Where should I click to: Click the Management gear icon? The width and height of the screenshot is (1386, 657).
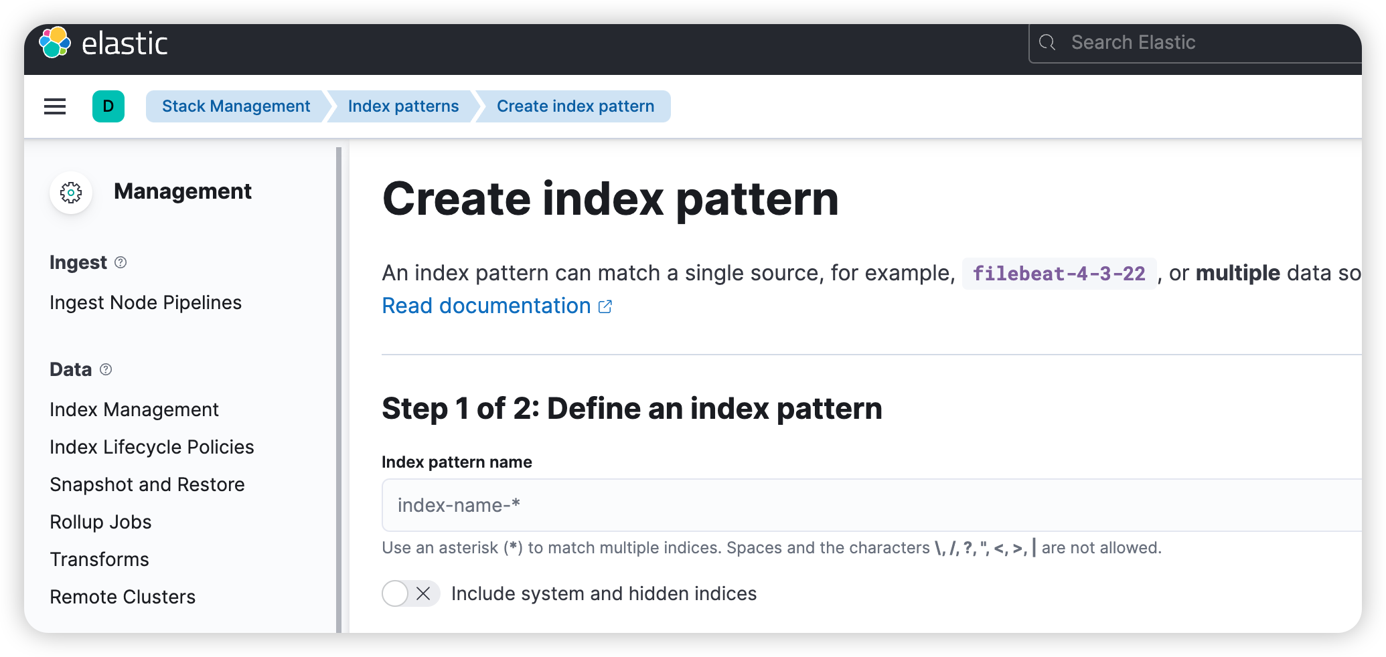[x=71, y=193]
